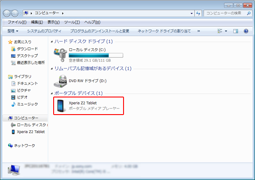Click the C: drive capacity bar
Image resolution: width=255 pixels, height=180 pixels.
point(96,55)
